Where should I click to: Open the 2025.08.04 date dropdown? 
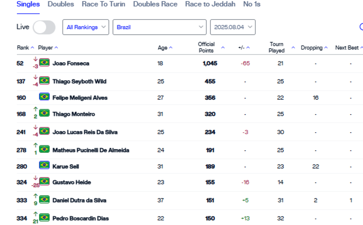click(x=233, y=27)
